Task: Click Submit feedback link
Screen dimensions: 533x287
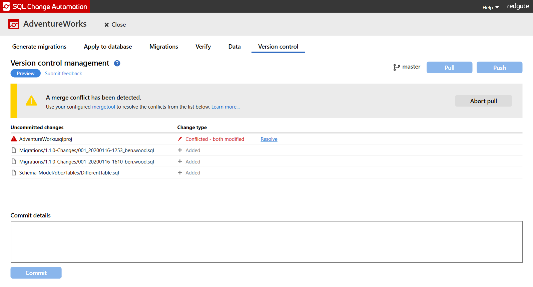Action: coord(63,74)
